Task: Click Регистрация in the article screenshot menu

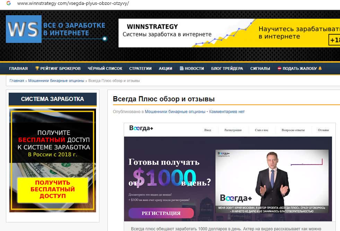Action: pyautogui.click(x=233, y=130)
